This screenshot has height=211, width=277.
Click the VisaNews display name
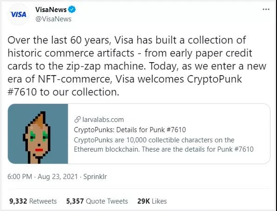(x=51, y=10)
